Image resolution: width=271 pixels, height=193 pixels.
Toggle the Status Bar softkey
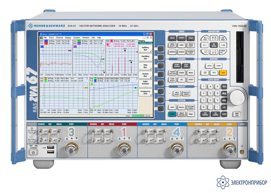click(x=145, y=75)
